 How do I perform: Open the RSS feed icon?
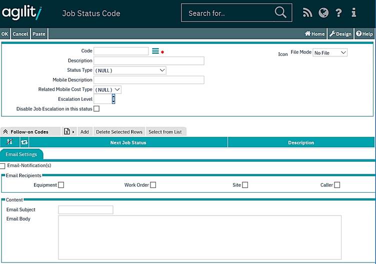click(x=307, y=13)
